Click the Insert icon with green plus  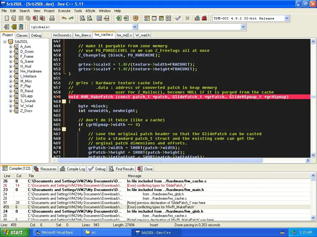pyautogui.click(x=14, y=27)
